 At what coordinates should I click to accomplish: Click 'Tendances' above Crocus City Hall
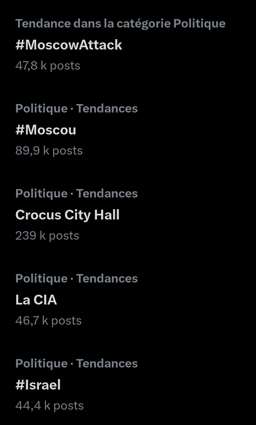pos(107,193)
